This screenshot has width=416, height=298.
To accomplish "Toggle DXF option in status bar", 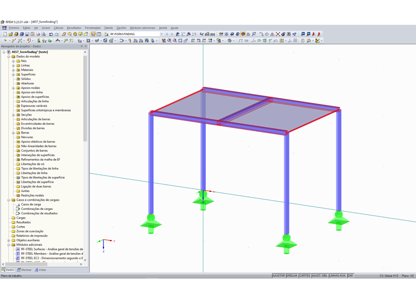I will 350,276.
